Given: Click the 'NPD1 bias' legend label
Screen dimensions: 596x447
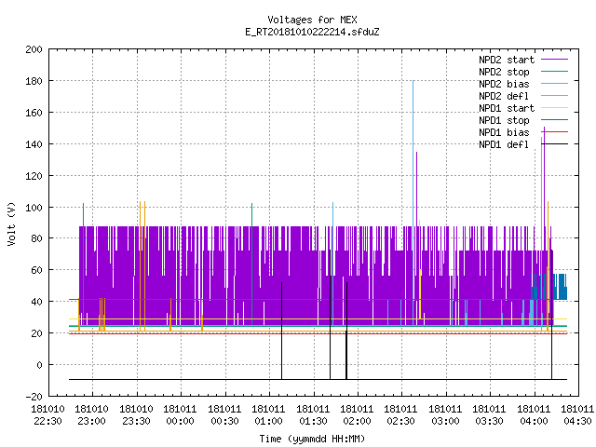Looking at the screenshot, I should [x=504, y=132].
